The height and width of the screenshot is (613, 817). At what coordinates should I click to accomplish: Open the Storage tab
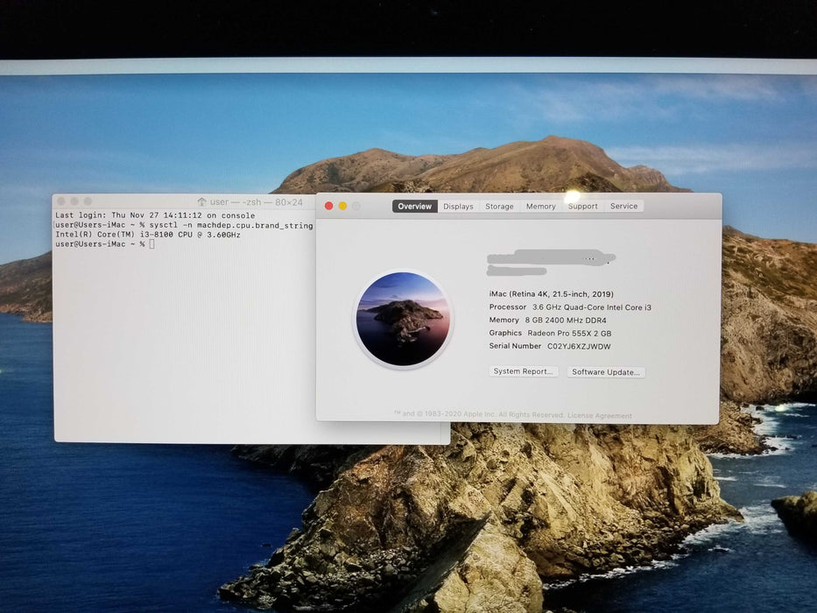(500, 207)
